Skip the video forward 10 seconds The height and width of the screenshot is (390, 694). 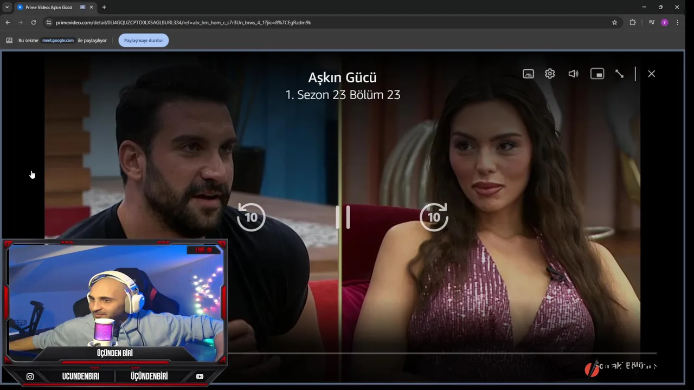[434, 217]
